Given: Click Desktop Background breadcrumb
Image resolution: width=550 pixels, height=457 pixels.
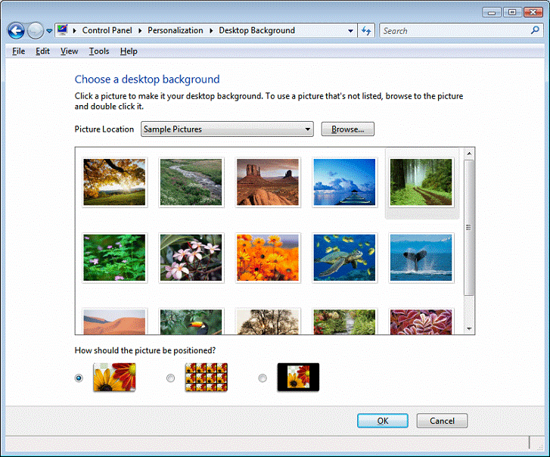Looking at the screenshot, I should [256, 30].
